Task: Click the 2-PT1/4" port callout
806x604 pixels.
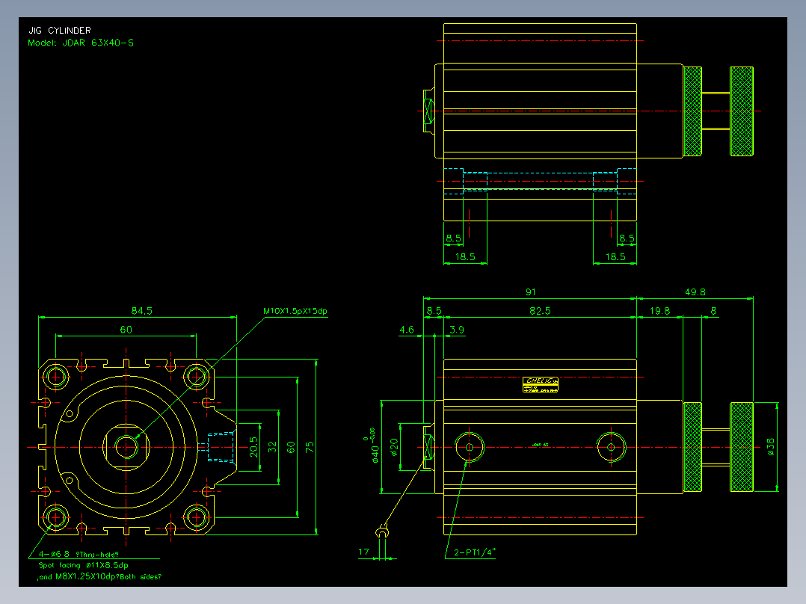Action: point(475,552)
